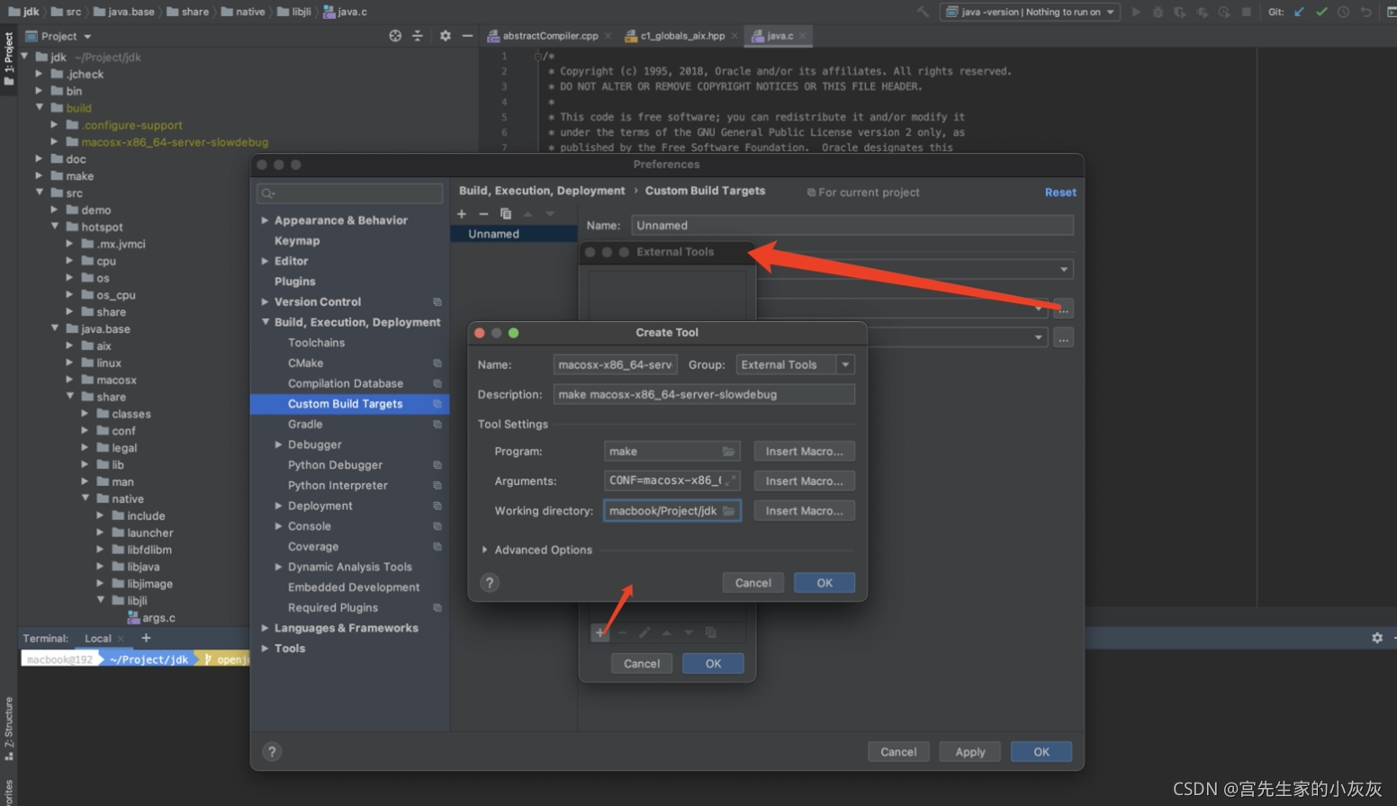Open the Z: Structure tool window tab
Image resolution: width=1397 pixels, height=806 pixels.
(9, 729)
